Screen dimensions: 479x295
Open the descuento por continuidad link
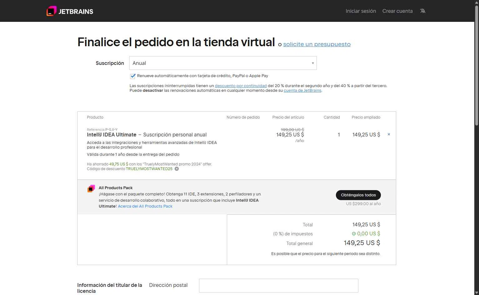(241, 86)
